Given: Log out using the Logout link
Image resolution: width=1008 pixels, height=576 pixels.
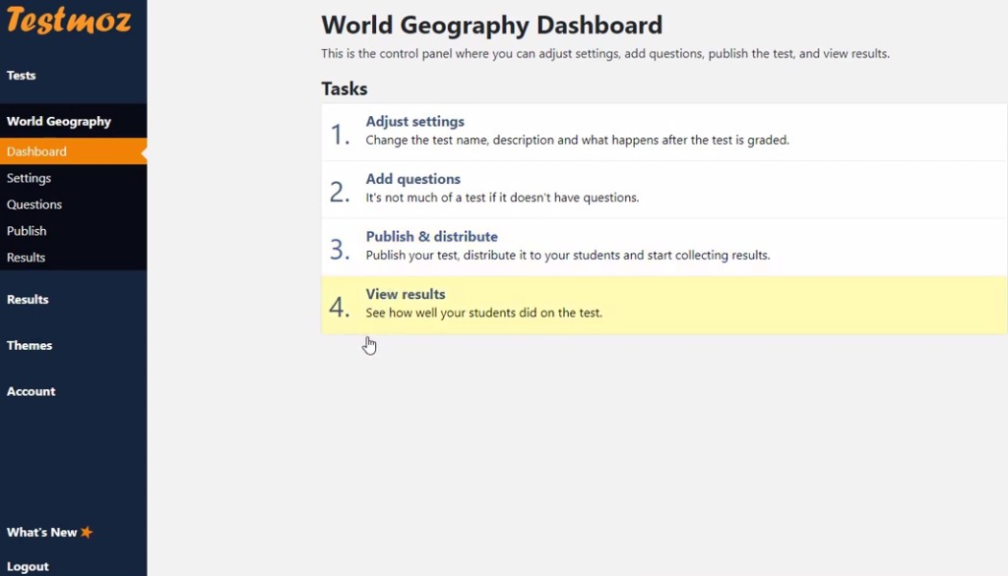Looking at the screenshot, I should 28,566.
